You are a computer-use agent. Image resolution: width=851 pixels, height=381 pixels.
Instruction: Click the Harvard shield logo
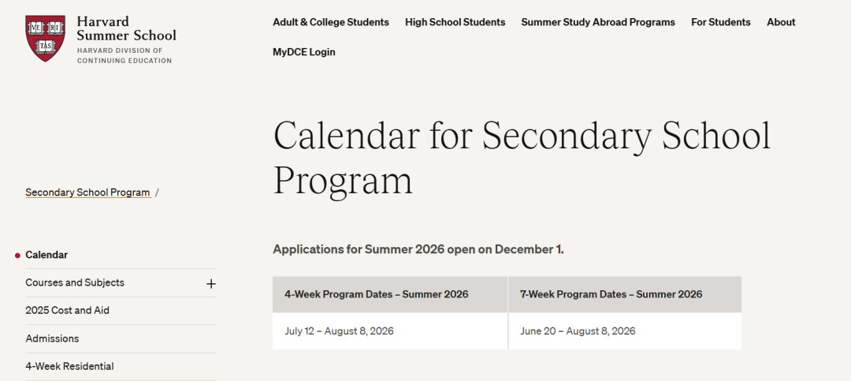tap(45, 38)
